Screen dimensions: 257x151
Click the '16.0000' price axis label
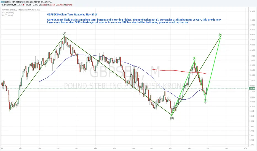(x=252, y=34)
